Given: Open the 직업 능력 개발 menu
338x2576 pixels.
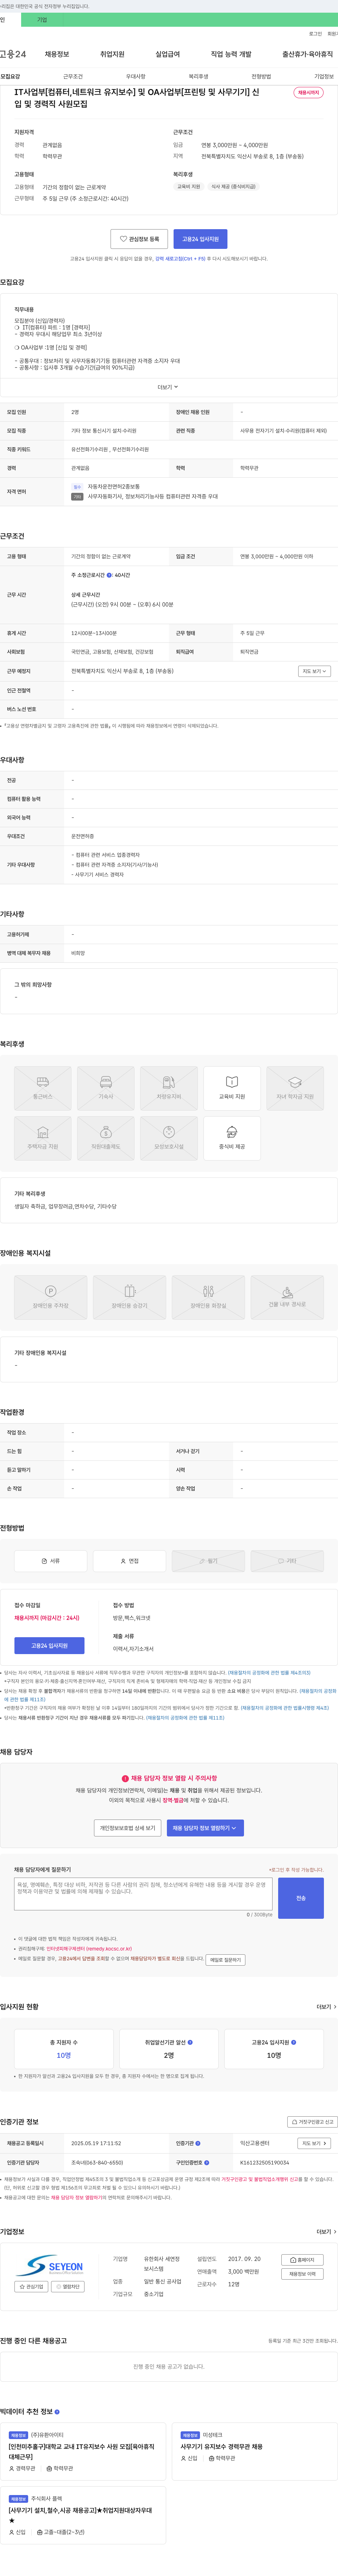Looking at the screenshot, I should click(x=231, y=54).
